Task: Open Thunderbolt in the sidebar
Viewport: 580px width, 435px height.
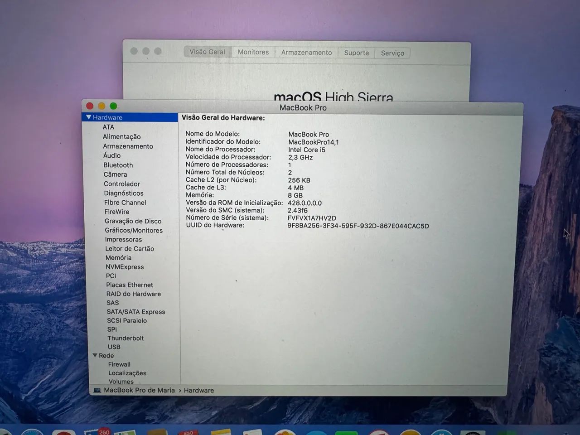Action: [126, 338]
